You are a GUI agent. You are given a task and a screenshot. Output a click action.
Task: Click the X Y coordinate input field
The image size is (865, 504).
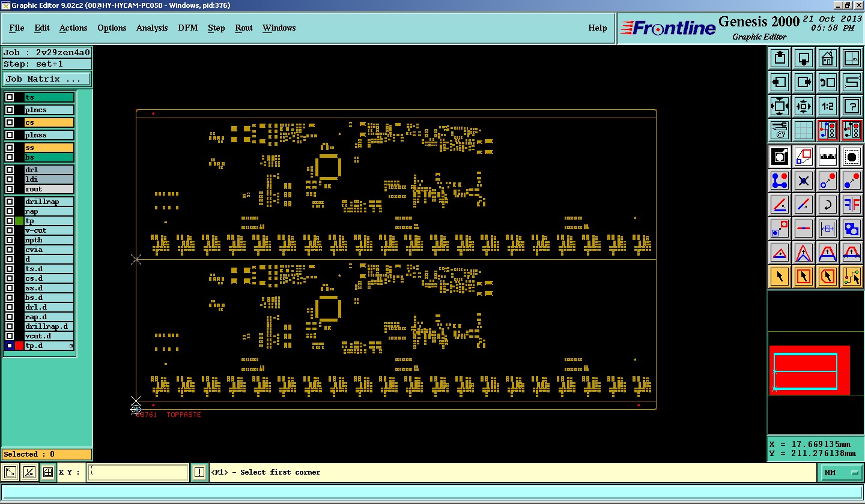point(138,473)
